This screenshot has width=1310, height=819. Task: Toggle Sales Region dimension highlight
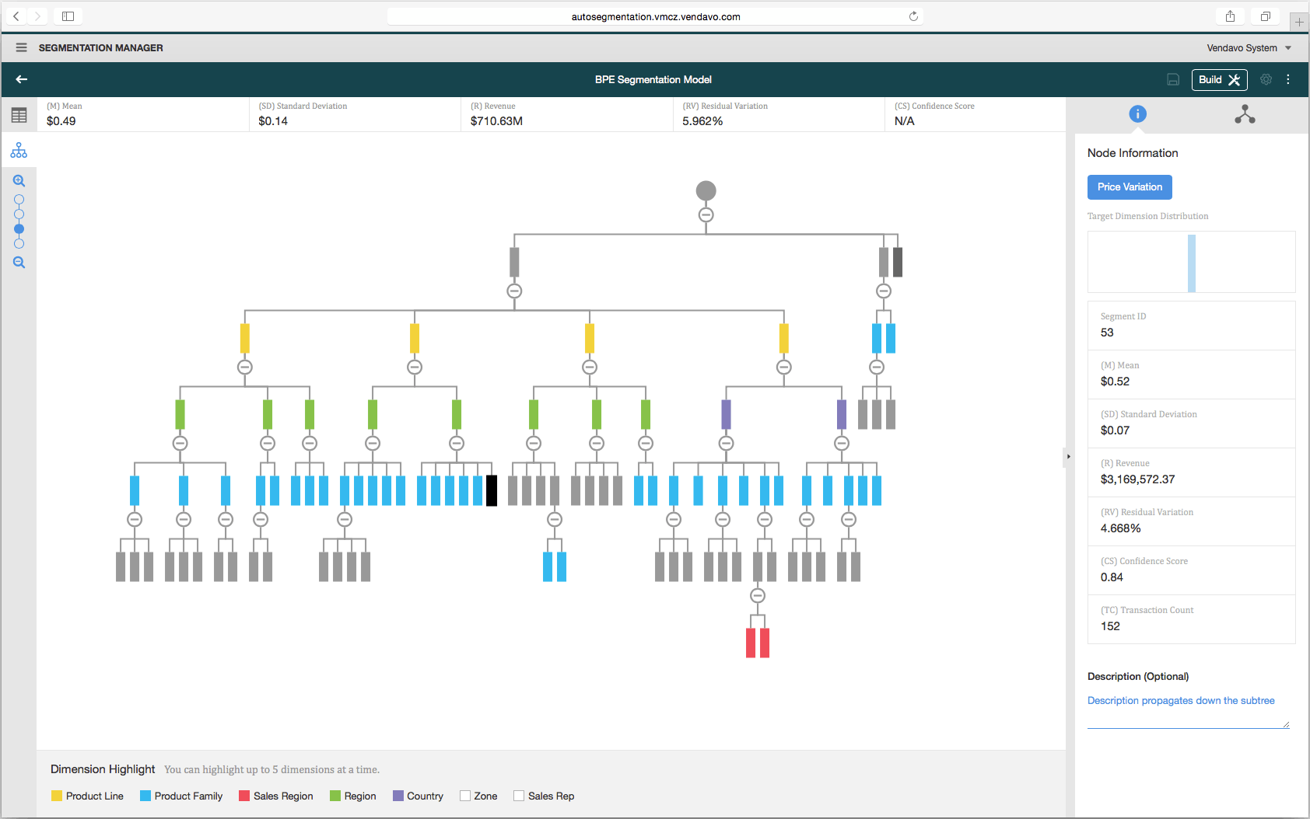tap(244, 796)
